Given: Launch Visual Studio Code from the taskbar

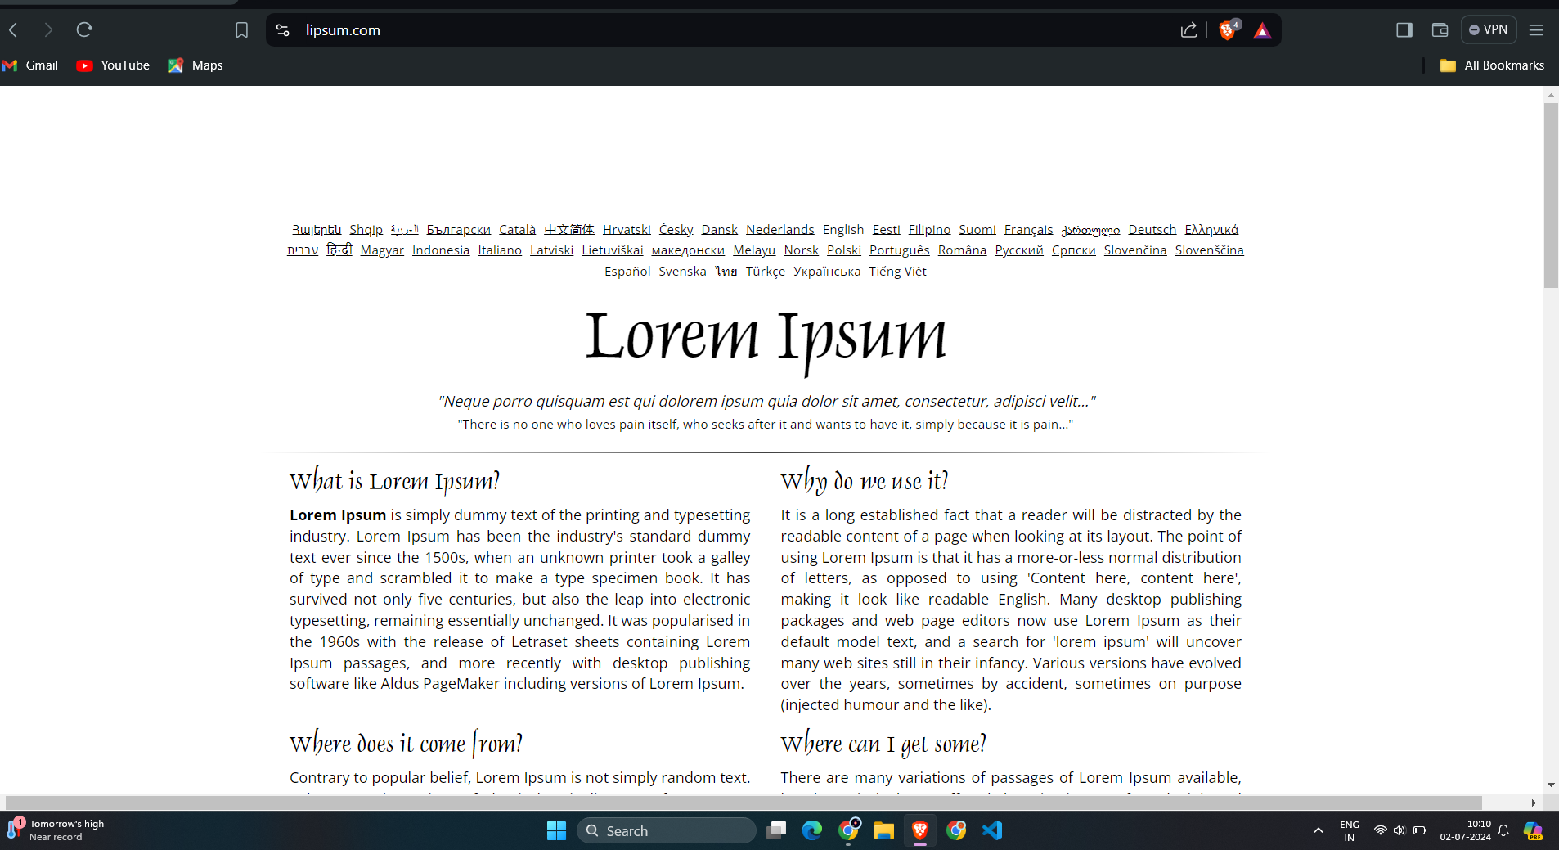Looking at the screenshot, I should tap(991, 830).
